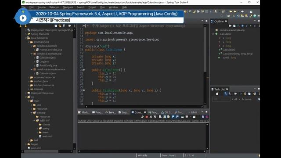The height and width of the screenshot is (158, 281).
Task: Click Find field in Task List
Action: [221, 99]
